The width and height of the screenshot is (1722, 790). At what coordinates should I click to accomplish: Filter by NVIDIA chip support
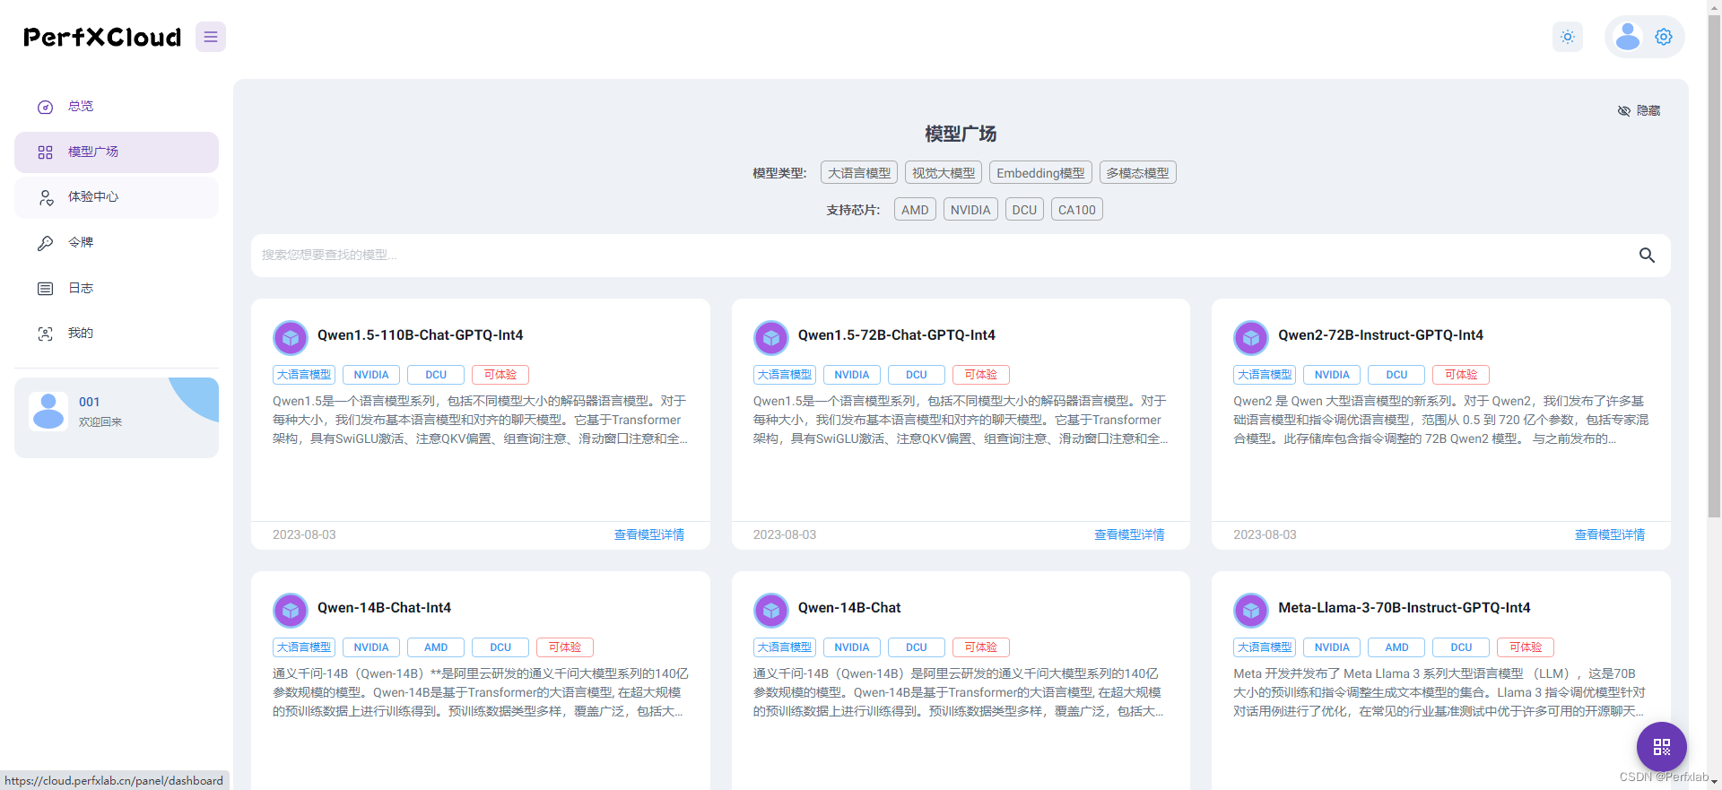click(970, 210)
